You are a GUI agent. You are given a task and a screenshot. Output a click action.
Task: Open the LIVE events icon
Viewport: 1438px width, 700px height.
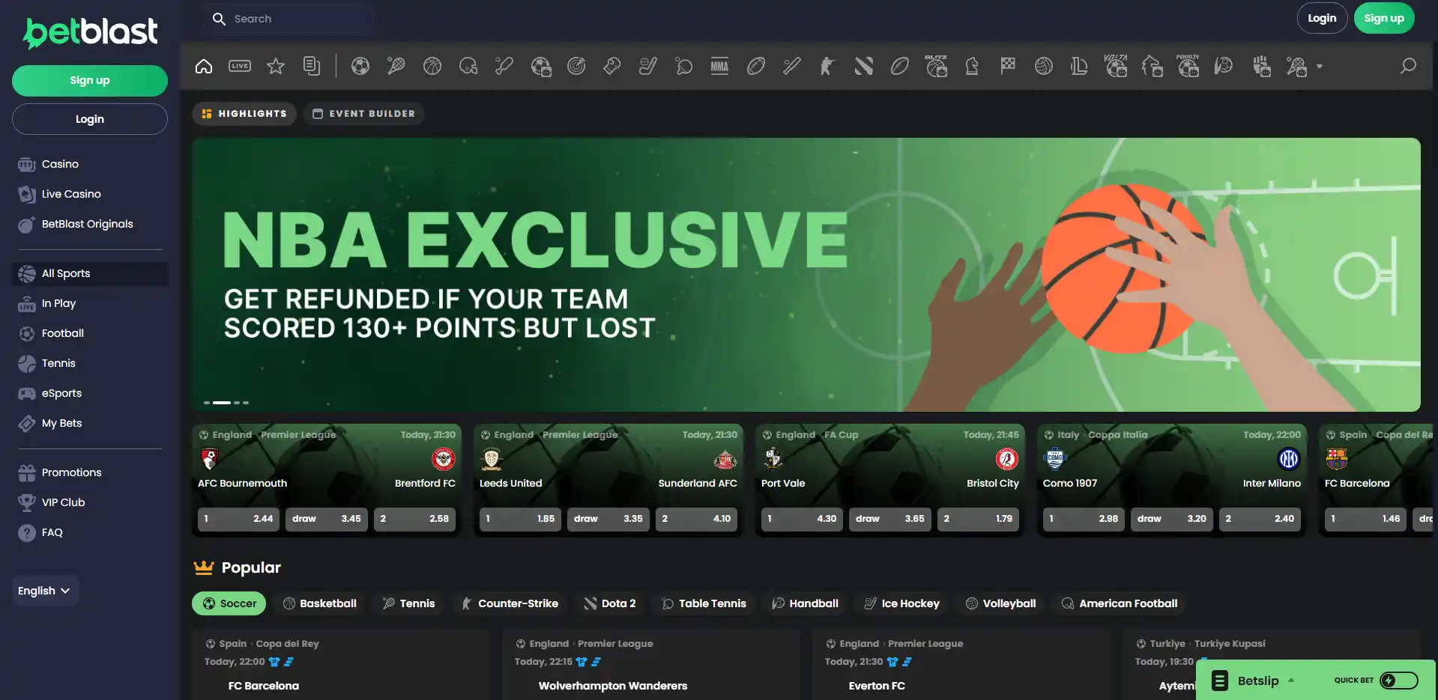pos(240,67)
